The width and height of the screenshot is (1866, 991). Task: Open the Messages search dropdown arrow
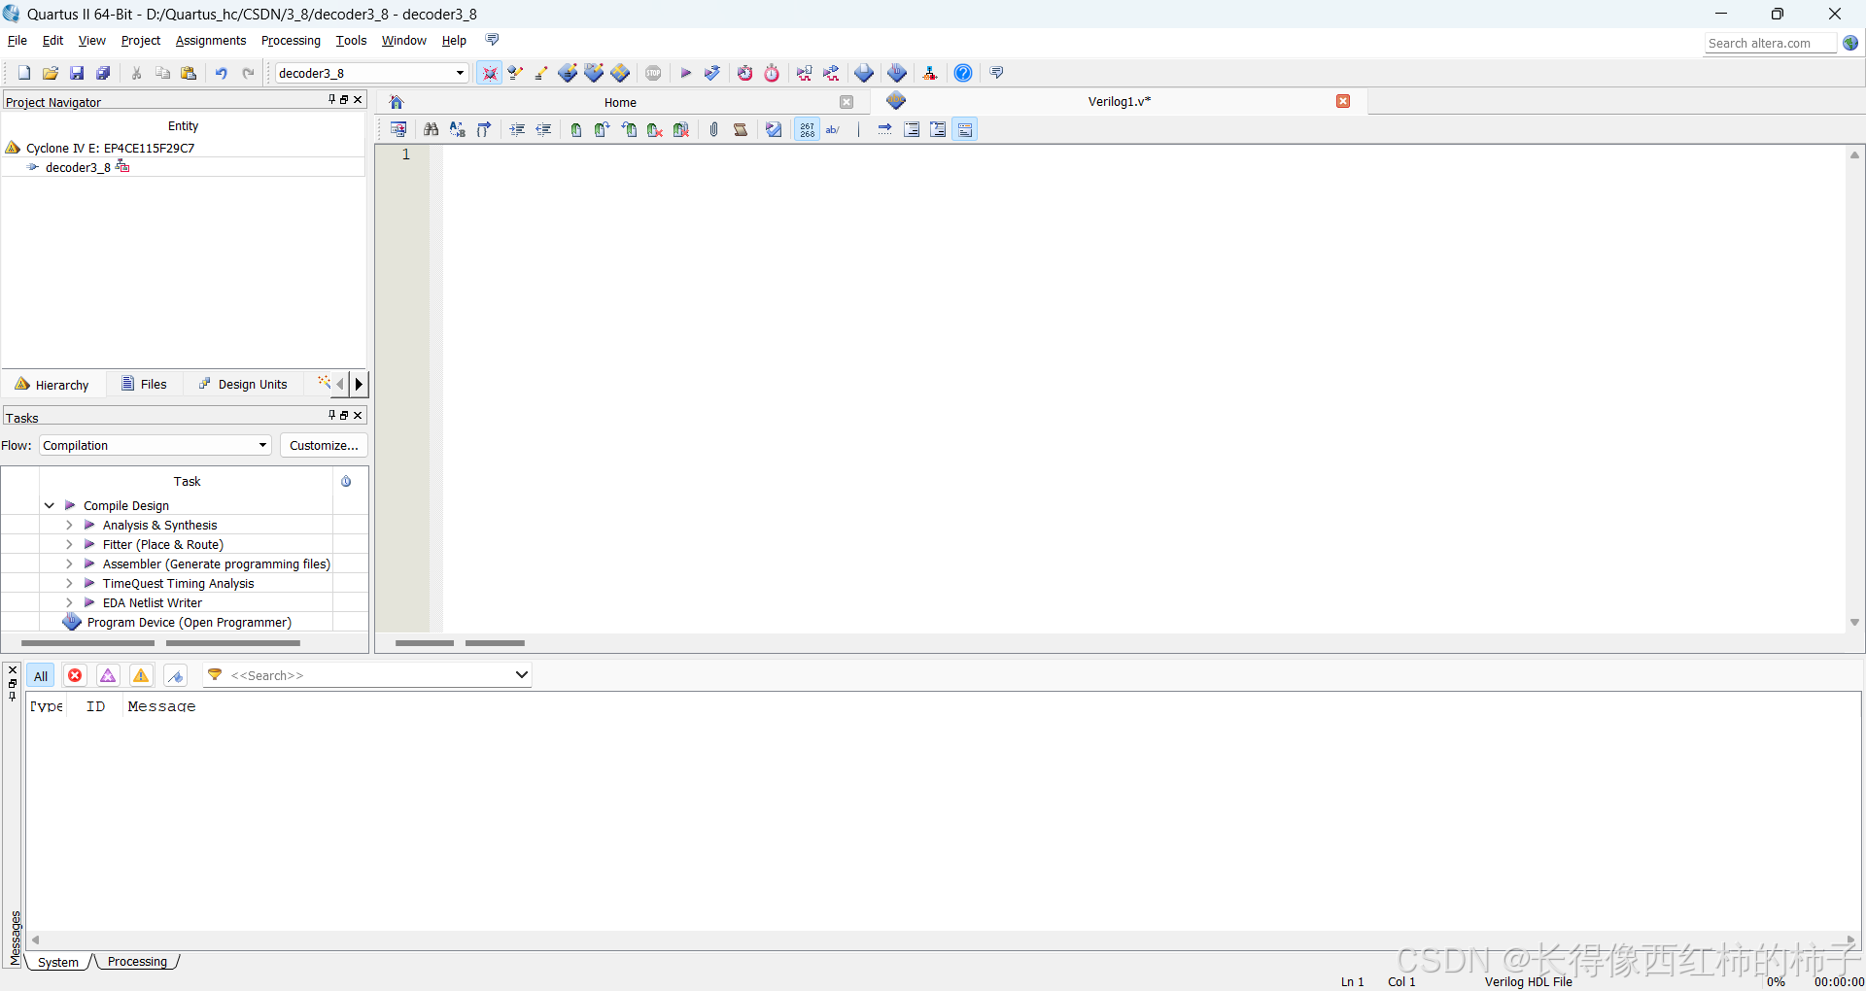click(x=521, y=674)
